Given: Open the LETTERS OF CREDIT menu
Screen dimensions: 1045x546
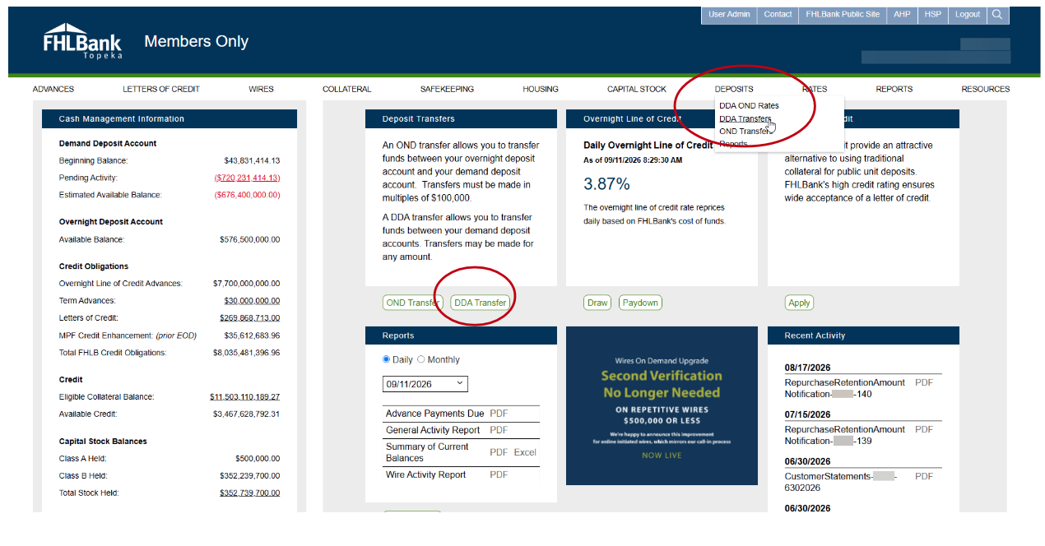Looking at the screenshot, I should (x=161, y=89).
